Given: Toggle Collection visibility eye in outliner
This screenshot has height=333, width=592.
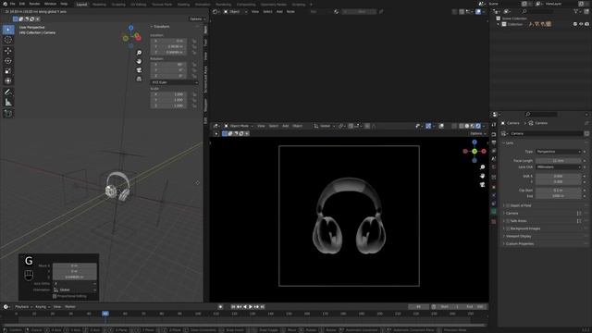Looking at the screenshot, I should 581,24.
